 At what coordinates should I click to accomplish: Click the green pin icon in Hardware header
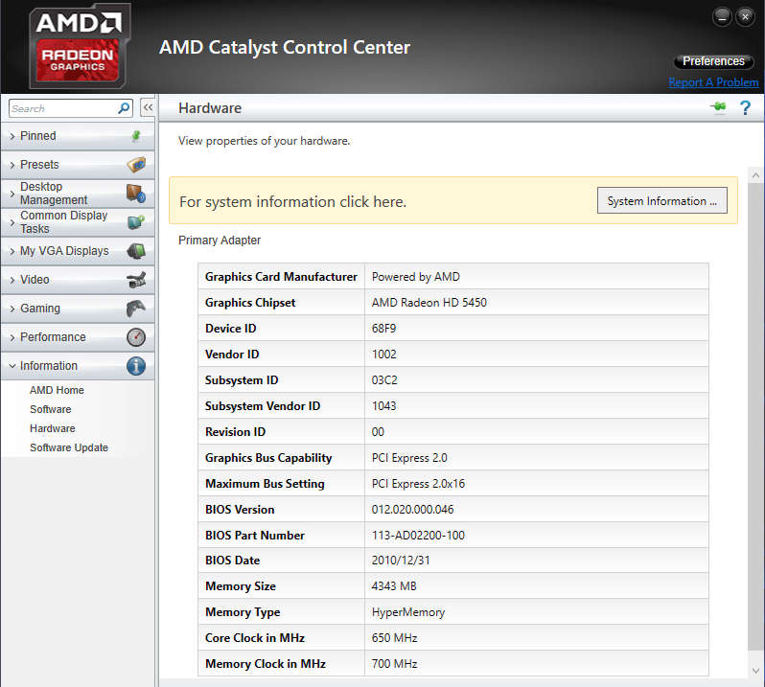718,107
